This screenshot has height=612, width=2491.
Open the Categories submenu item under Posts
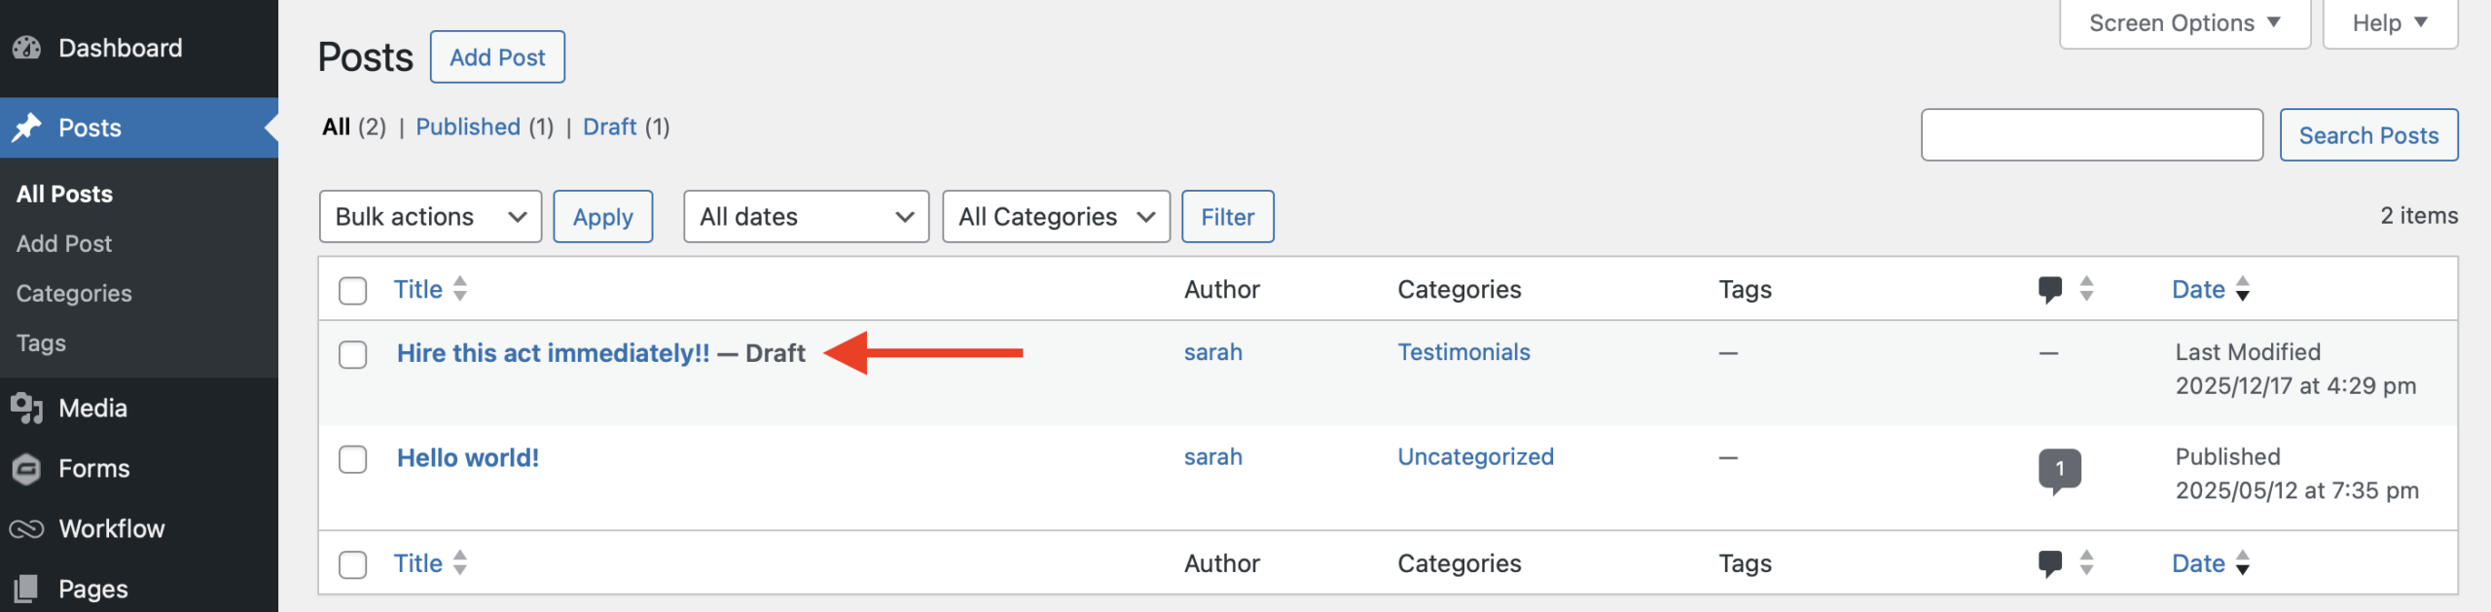[74, 293]
